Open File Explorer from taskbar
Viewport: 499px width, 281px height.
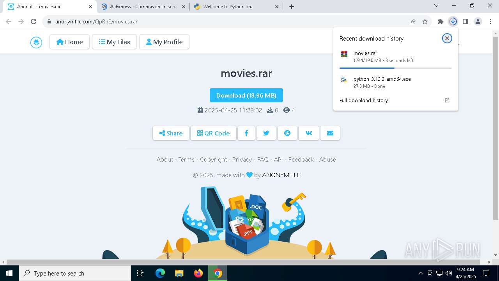point(179,273)
